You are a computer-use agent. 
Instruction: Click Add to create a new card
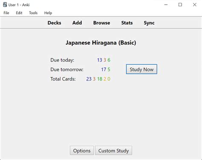77,23
